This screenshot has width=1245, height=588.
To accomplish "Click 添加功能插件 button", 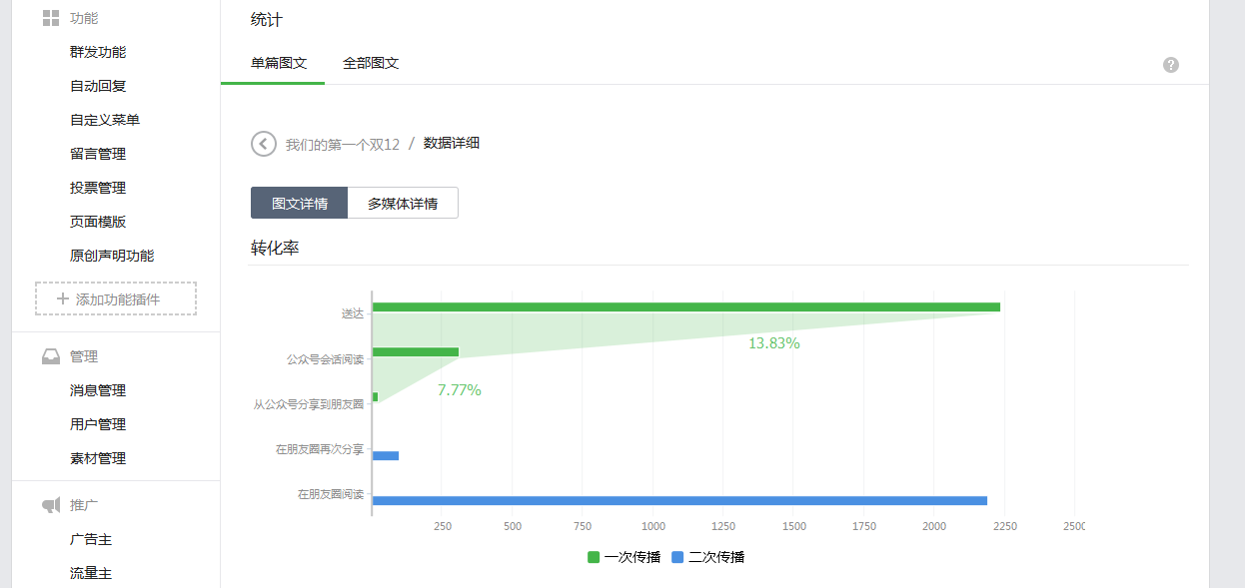I will coord(116,298).
